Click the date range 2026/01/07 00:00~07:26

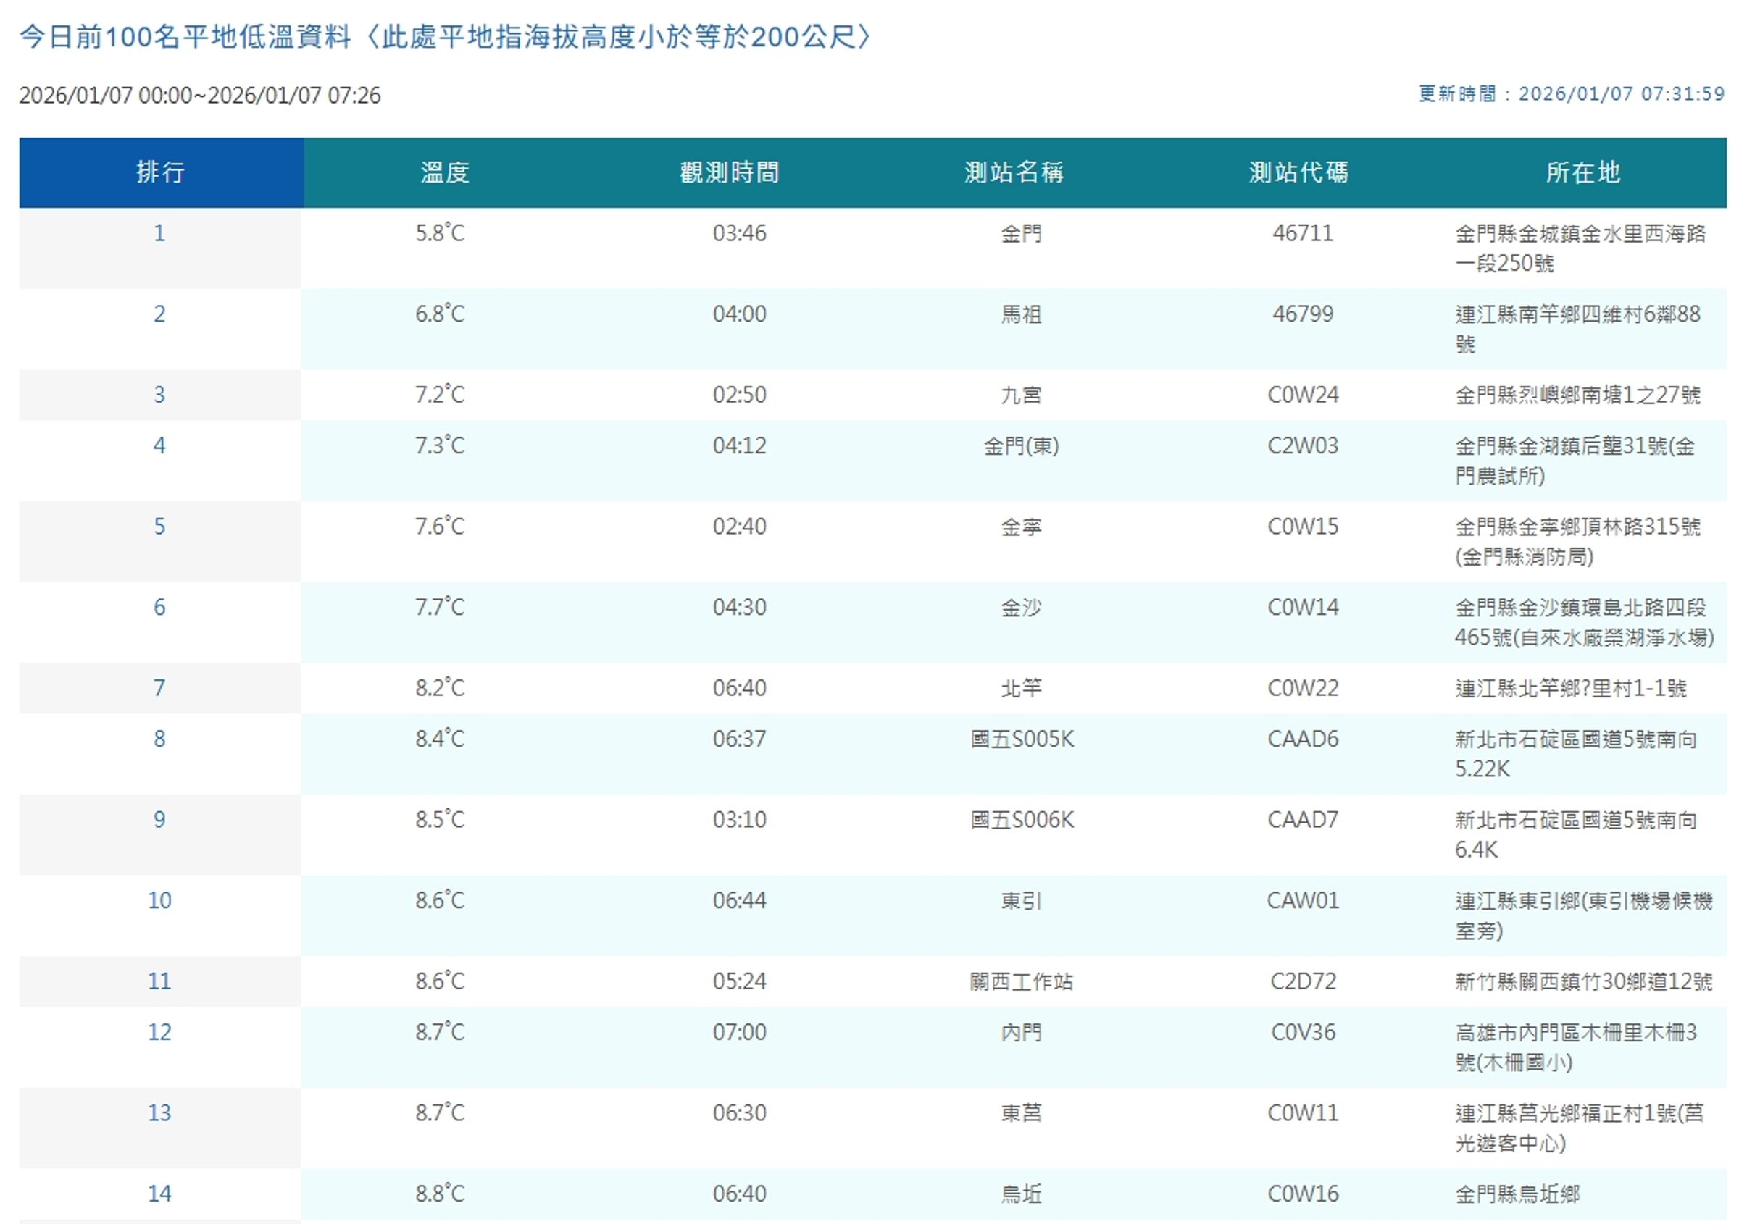click(200, 96)
